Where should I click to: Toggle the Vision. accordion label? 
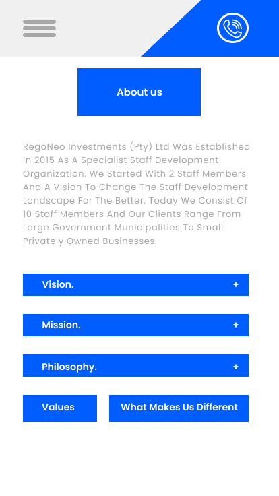(x=58, y=284)
